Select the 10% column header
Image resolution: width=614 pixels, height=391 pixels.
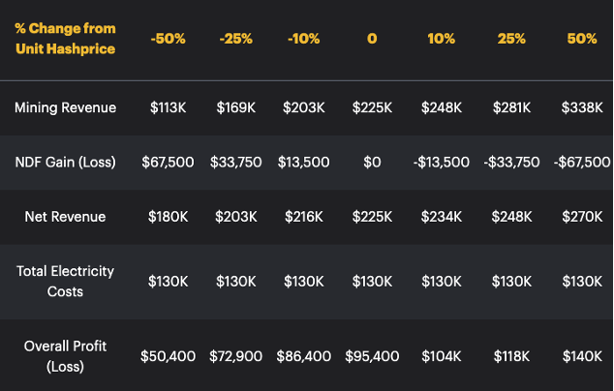(441, 39)
